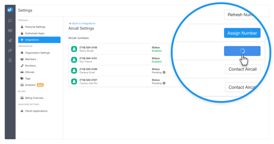The image size is (274, 144).
Task: Click the upper Contact Aircall button
Action: [243, 69]
